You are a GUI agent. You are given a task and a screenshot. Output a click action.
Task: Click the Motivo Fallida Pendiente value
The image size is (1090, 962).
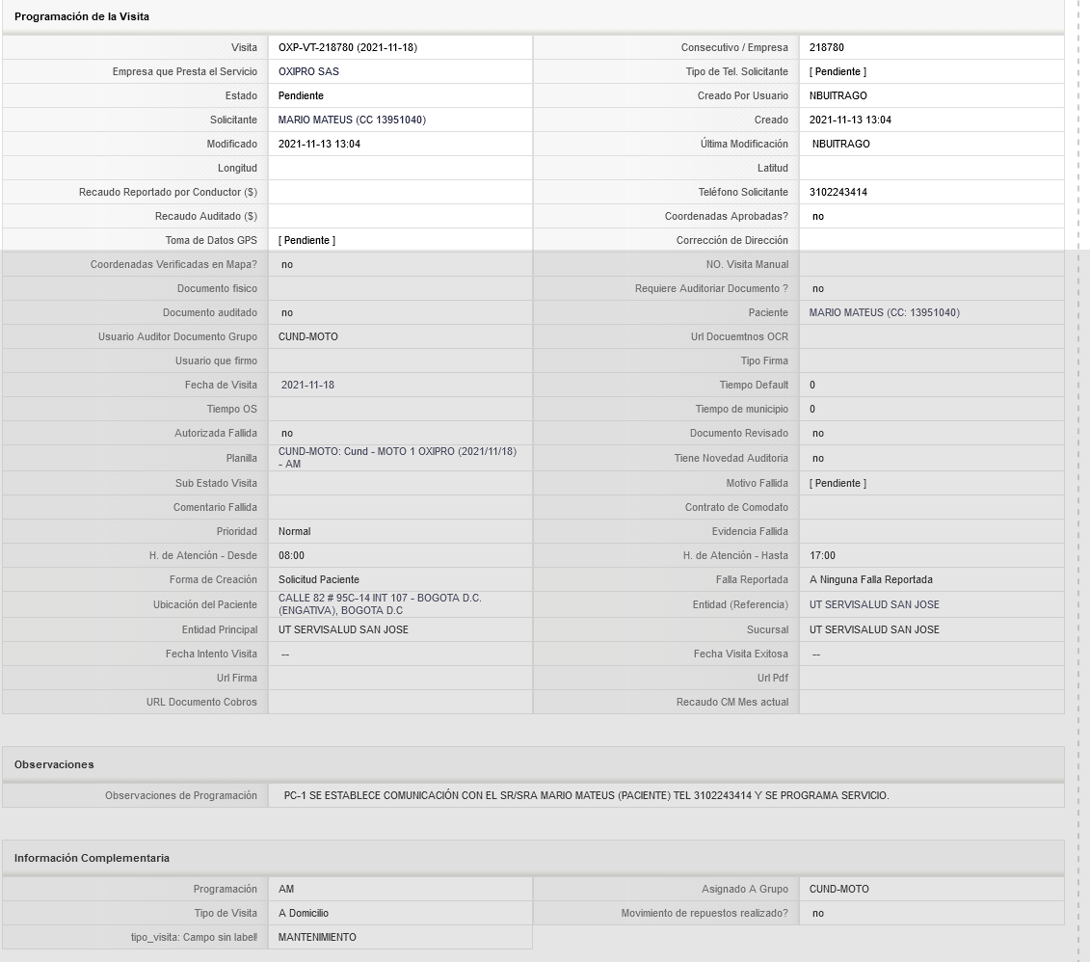(x=837, y=483)
